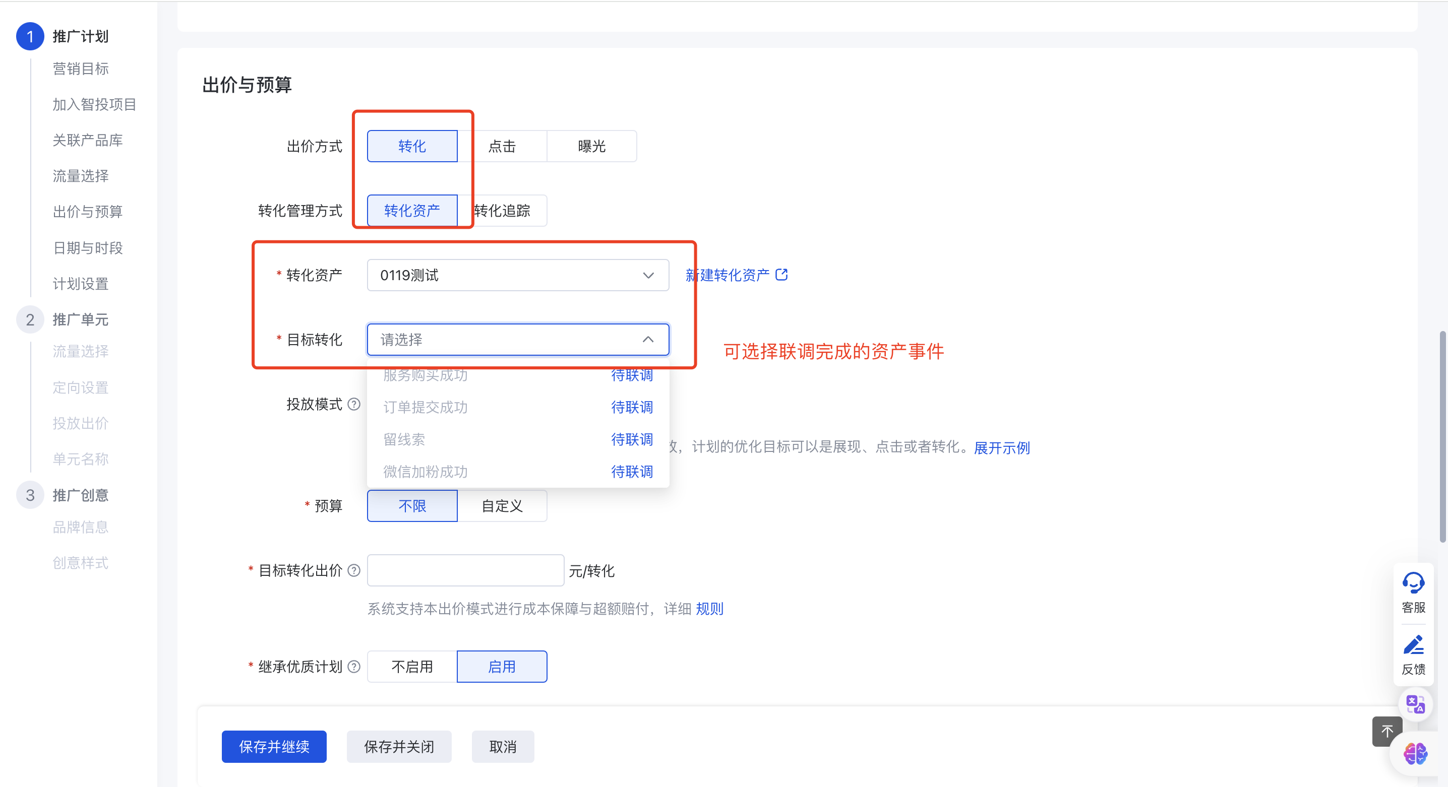Jump to 出价与预算 in sidebar
The height and width of the screenshot is (787, 1448).
coord(88,212)
